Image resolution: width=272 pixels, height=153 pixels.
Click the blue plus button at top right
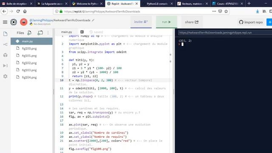tap(269, 22)
